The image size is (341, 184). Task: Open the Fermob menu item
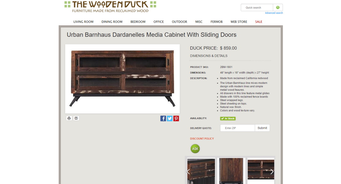216,22
